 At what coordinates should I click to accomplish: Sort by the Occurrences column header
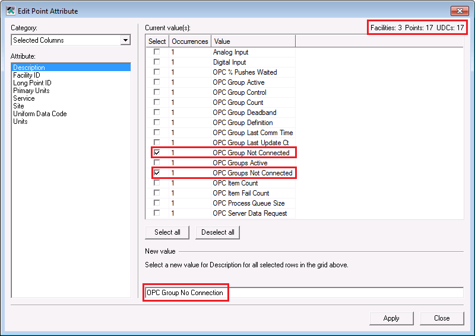(x=190, y=41)
